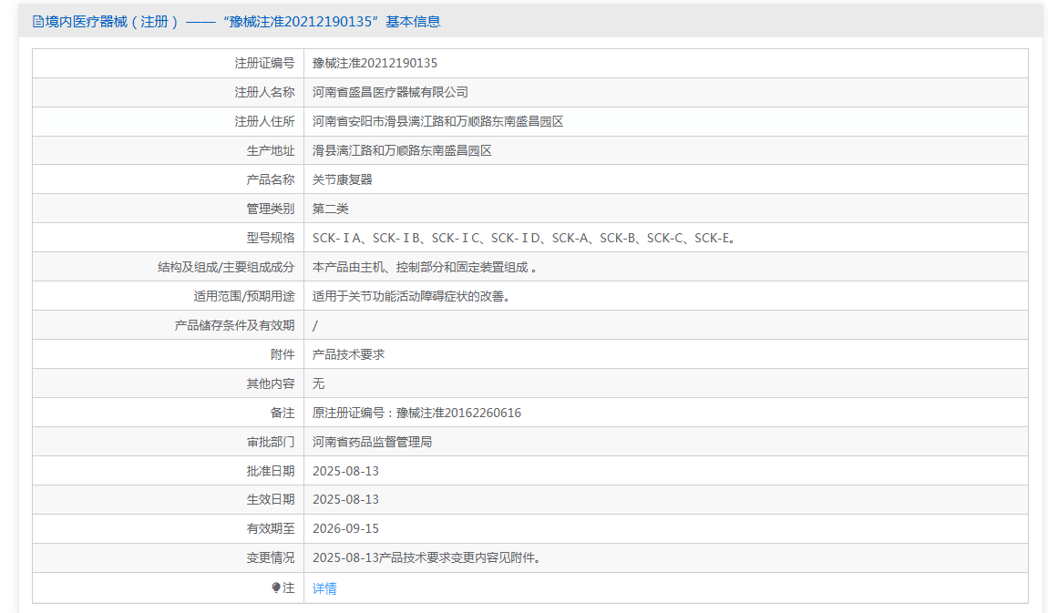The width and height of the screenshot is (1048, 613).
Task: Click the 适用范围/预期用途 label
Action: pos(244,297)
